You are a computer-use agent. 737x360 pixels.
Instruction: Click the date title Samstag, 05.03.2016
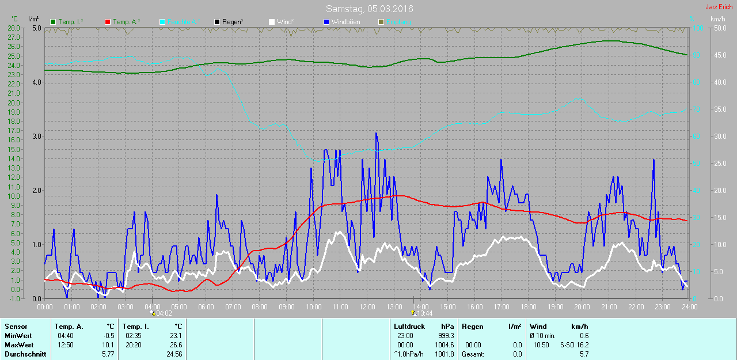tap(369, 9)
